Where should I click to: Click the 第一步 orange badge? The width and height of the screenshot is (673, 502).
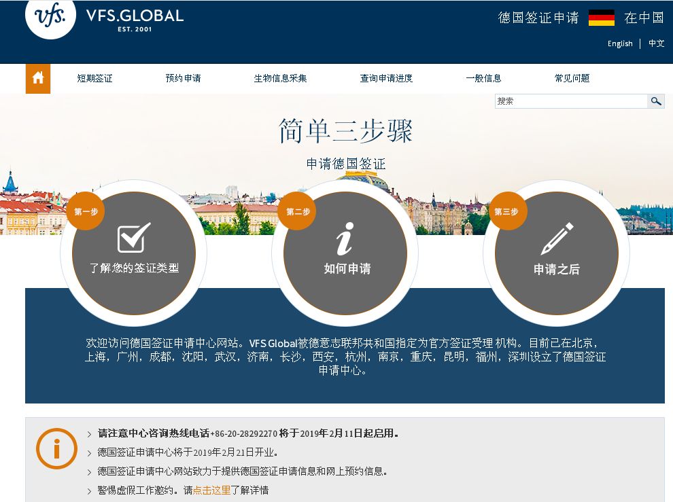tap(86, 211)
